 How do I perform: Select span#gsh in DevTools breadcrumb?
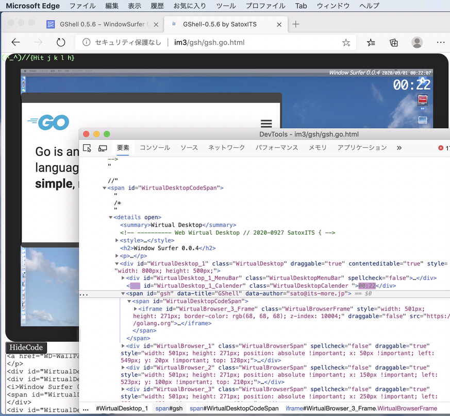pyautogui.click(x=169, y=408)
